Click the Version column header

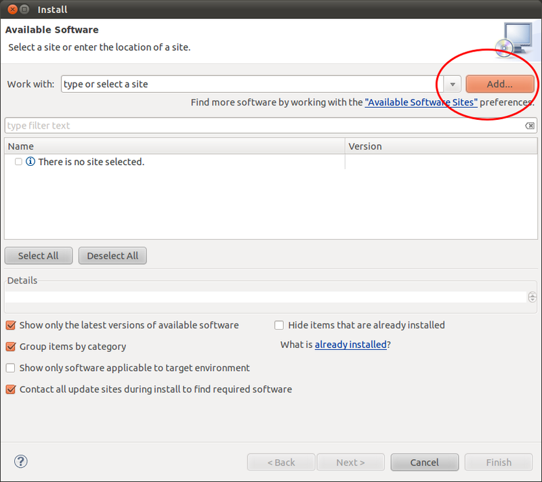coord(440,146)
